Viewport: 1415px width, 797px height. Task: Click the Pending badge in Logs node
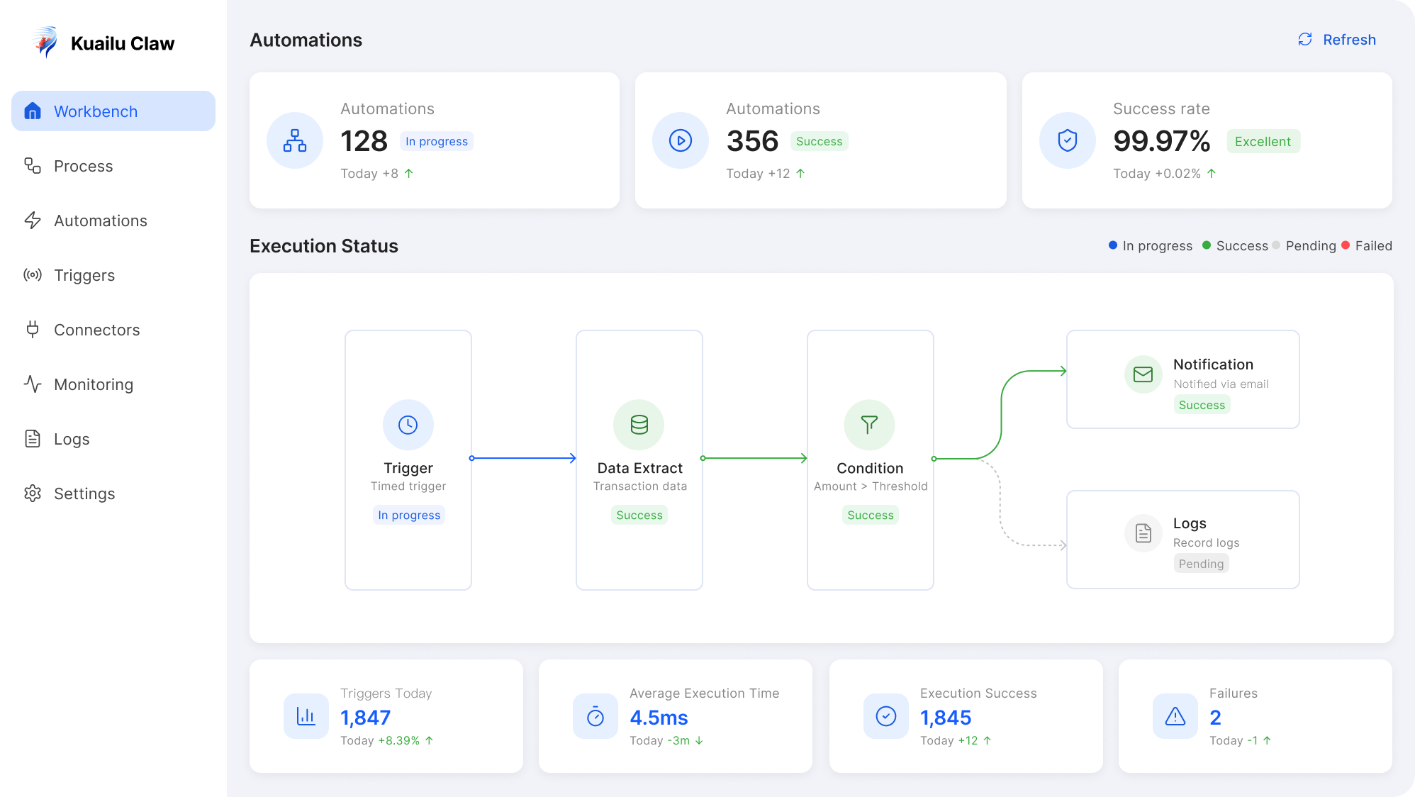pos(1201,564)
